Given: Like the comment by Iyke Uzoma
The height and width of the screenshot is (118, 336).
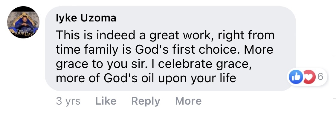Looking at the screenshot, I should [x=106, y=101].
